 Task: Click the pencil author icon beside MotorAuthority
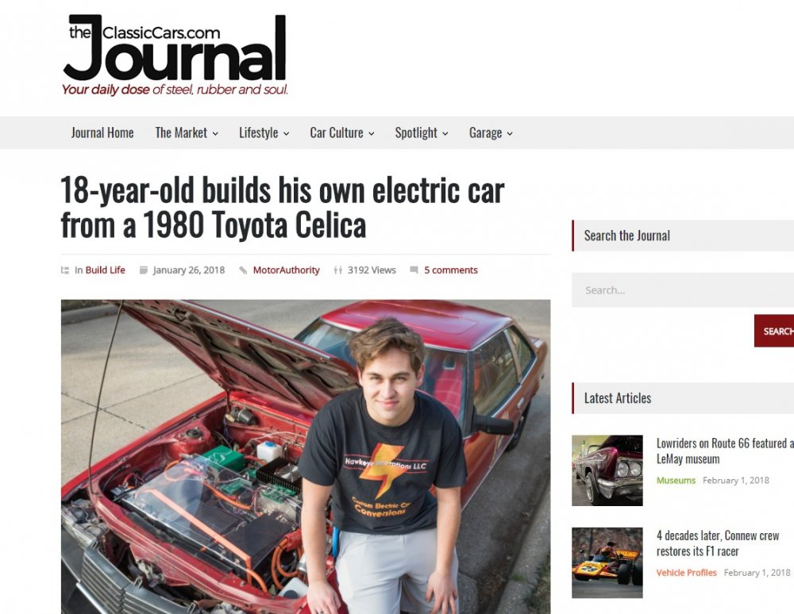point(243,270)
